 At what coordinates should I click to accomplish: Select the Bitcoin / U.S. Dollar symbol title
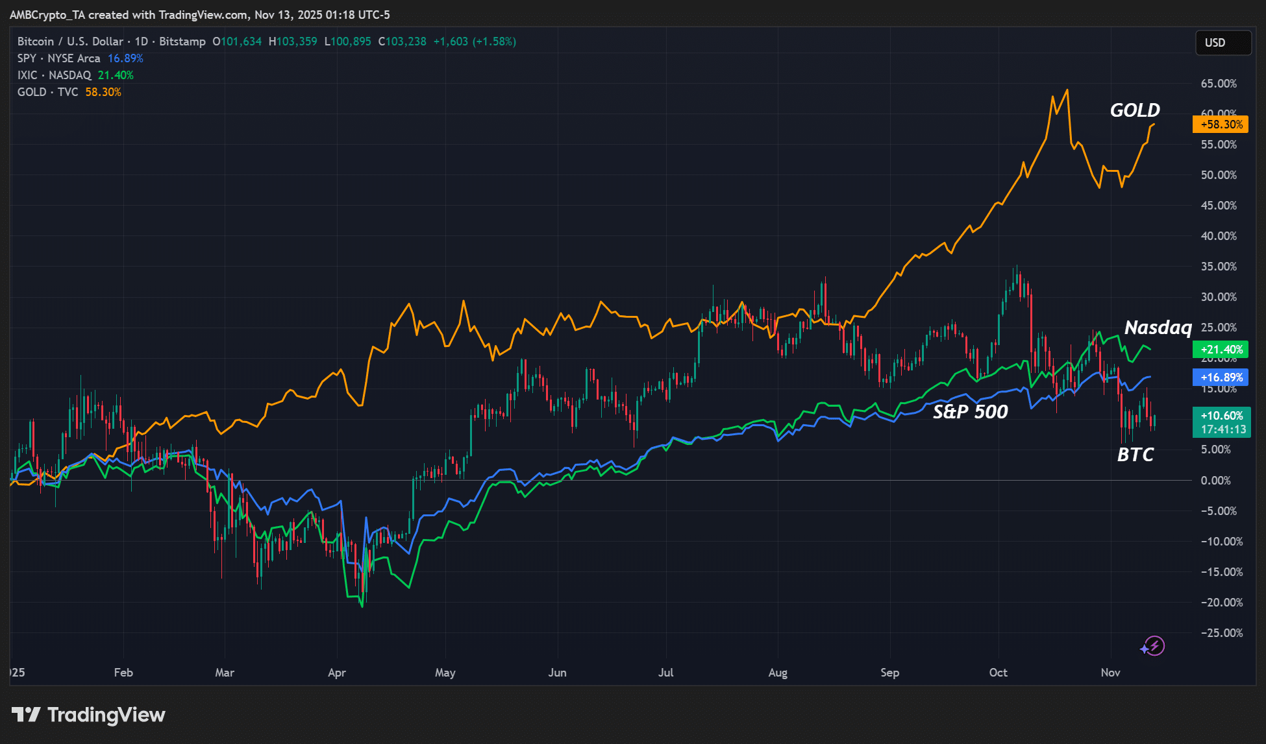(x=70, y=42)
